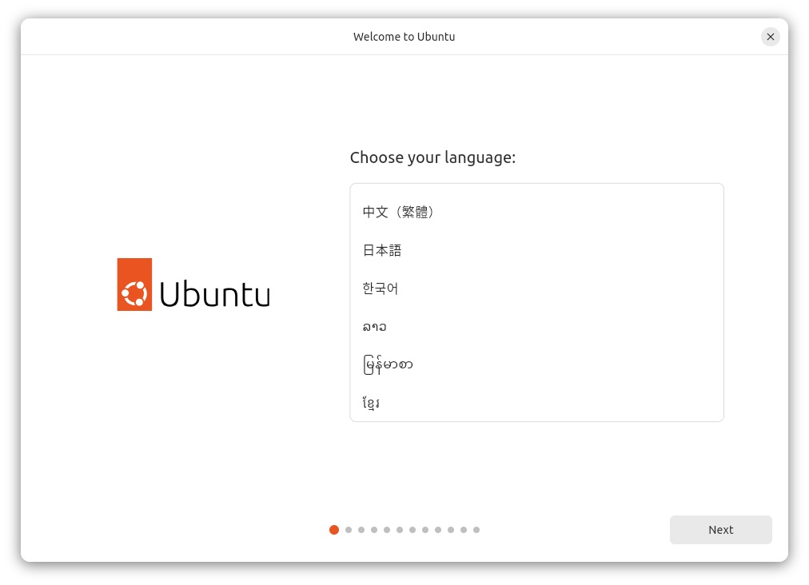Viewport: 809px width, 585px height.
Task: Choose the မြန်မာစာ language row
Action: click(x=536, y=364)
